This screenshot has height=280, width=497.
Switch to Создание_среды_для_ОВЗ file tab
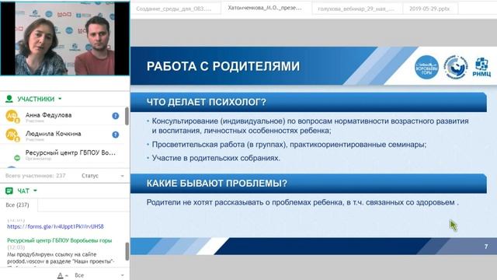[x=174, y=9]
